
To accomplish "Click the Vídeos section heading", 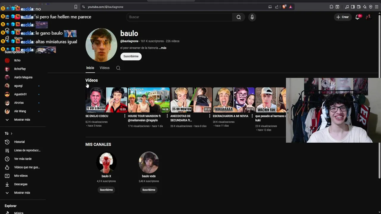I will click(91, 80).
